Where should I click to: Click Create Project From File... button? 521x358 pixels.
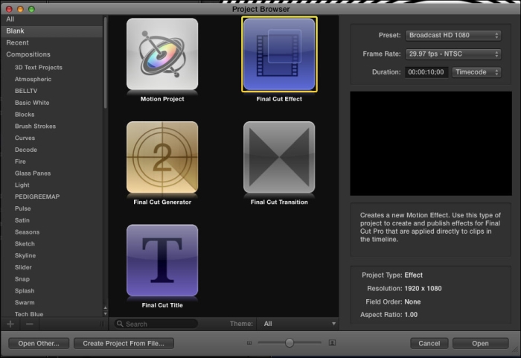[124, 343]
